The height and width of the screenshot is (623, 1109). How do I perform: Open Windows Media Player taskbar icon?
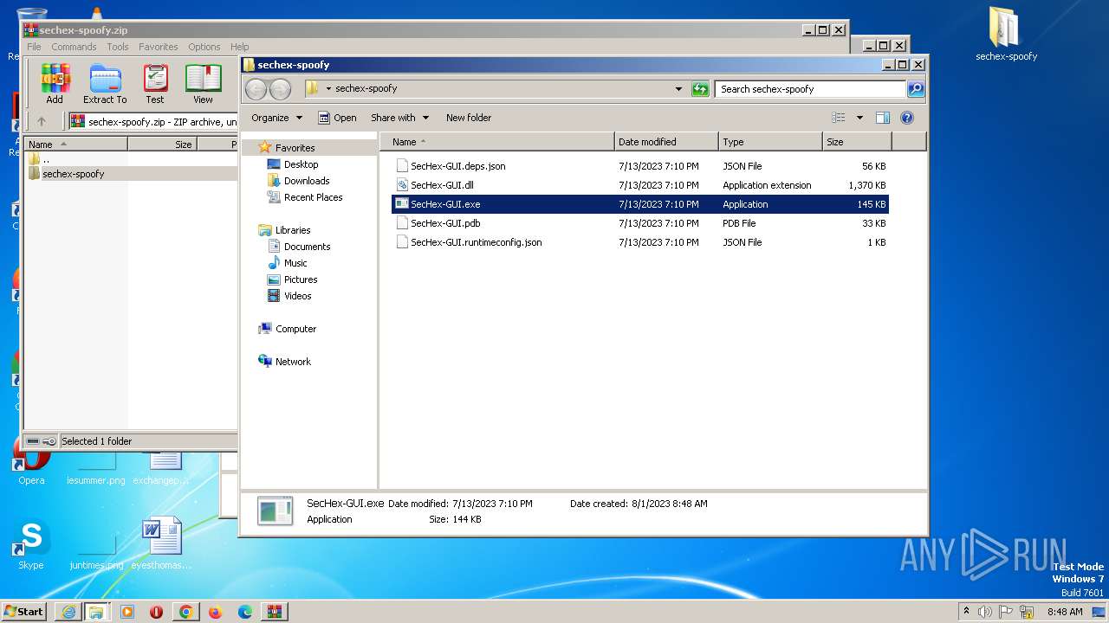tap(127, 612)
